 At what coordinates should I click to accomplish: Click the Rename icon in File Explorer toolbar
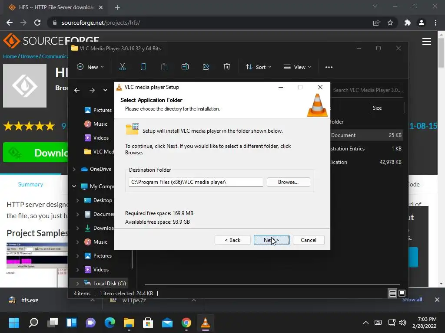185,67
